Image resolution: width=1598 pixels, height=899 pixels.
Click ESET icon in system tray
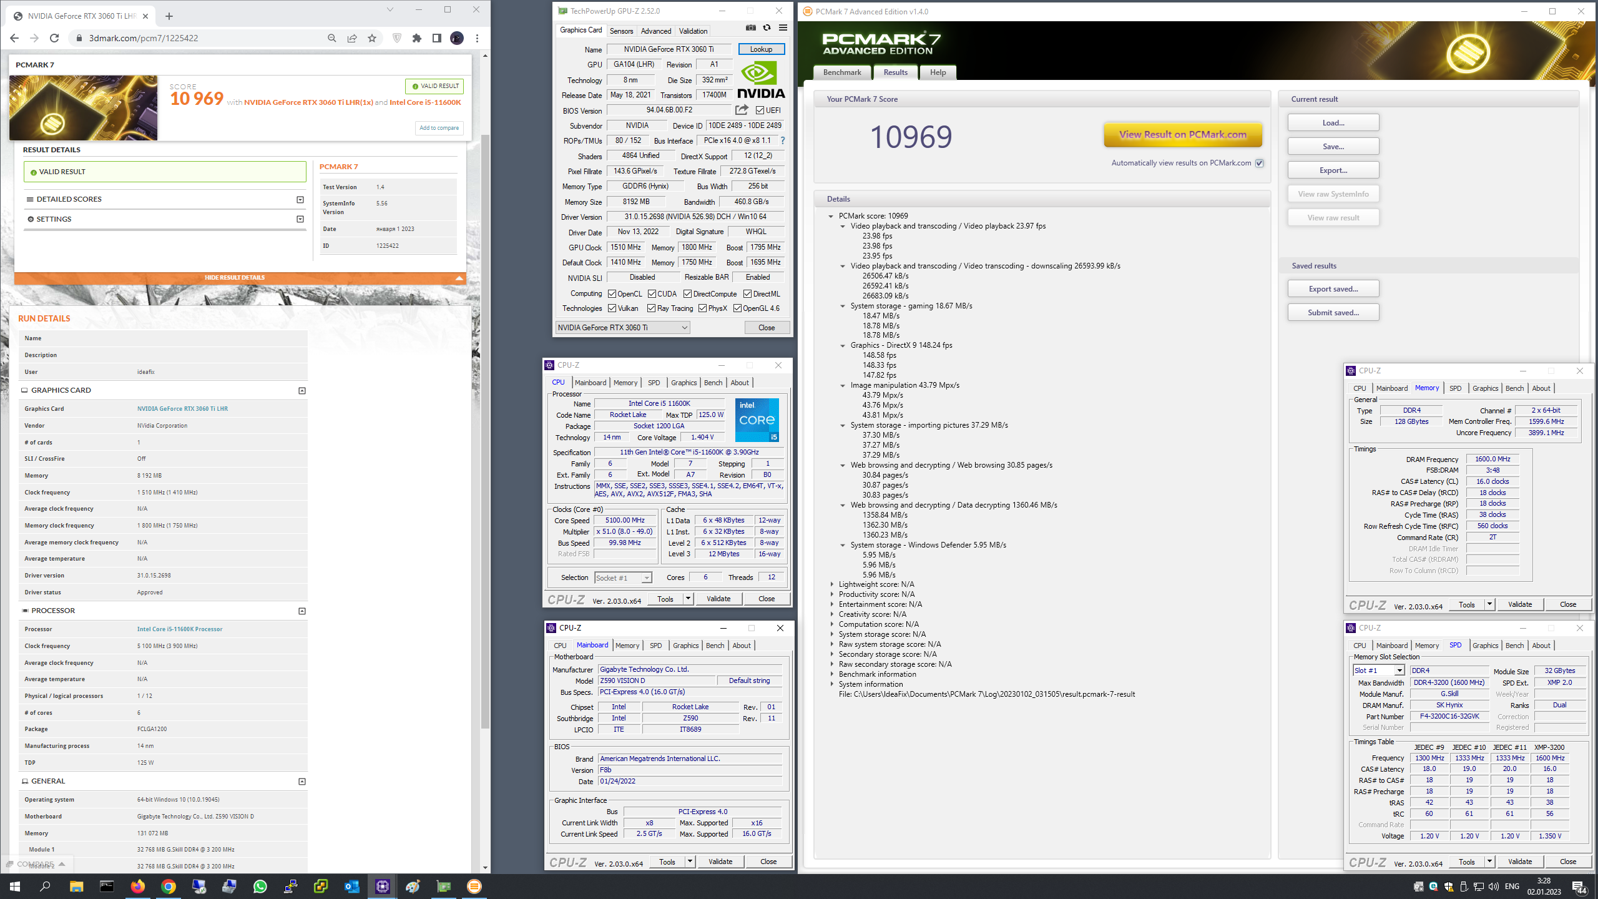pos(1433,887)
